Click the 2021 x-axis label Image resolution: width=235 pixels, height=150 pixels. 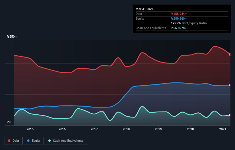click(x=223, y=129)
